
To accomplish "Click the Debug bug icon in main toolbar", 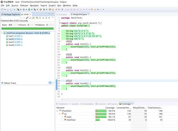I will coord(24,10).
